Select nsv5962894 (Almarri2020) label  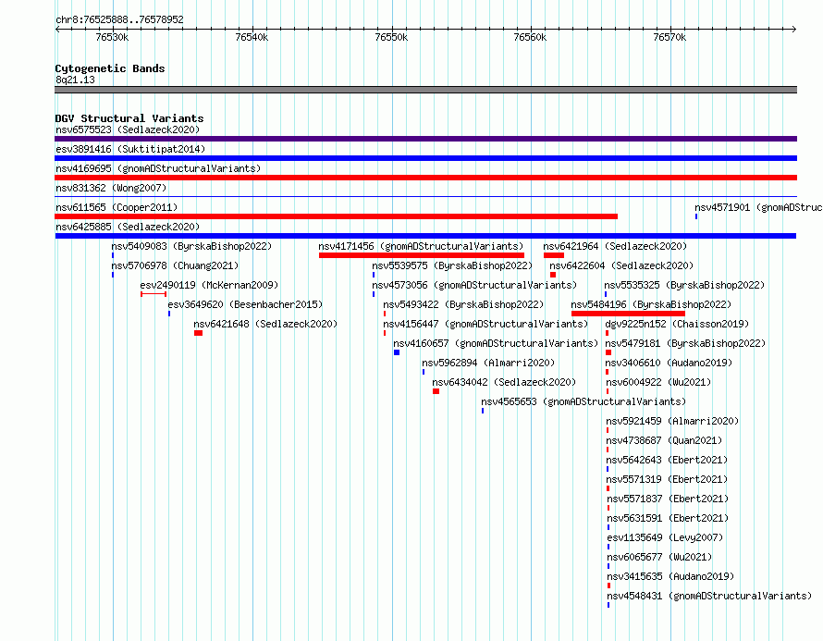click(488, 363)
